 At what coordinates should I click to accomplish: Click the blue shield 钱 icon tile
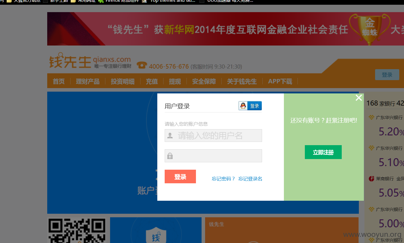156,230
